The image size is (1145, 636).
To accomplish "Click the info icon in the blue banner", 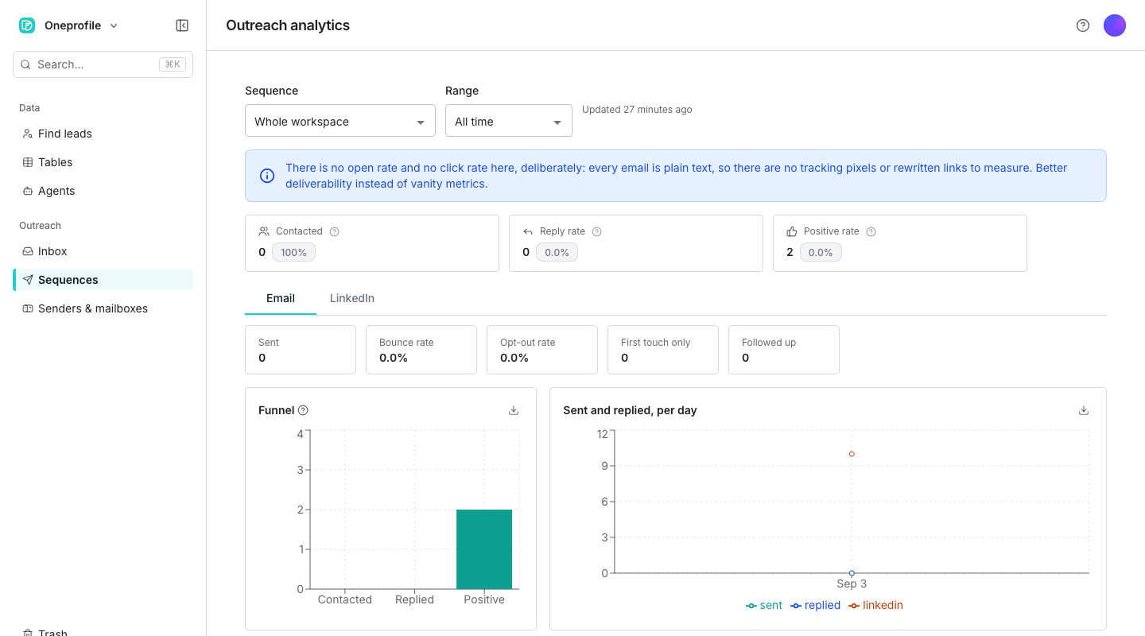I will (x=267, y=176).
